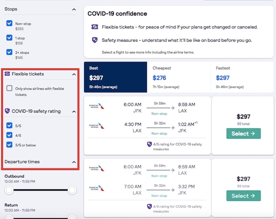The width and height of the screenshot is (276, 219).
Task: Click the Outbound departure time slider track
Action: 40,190
